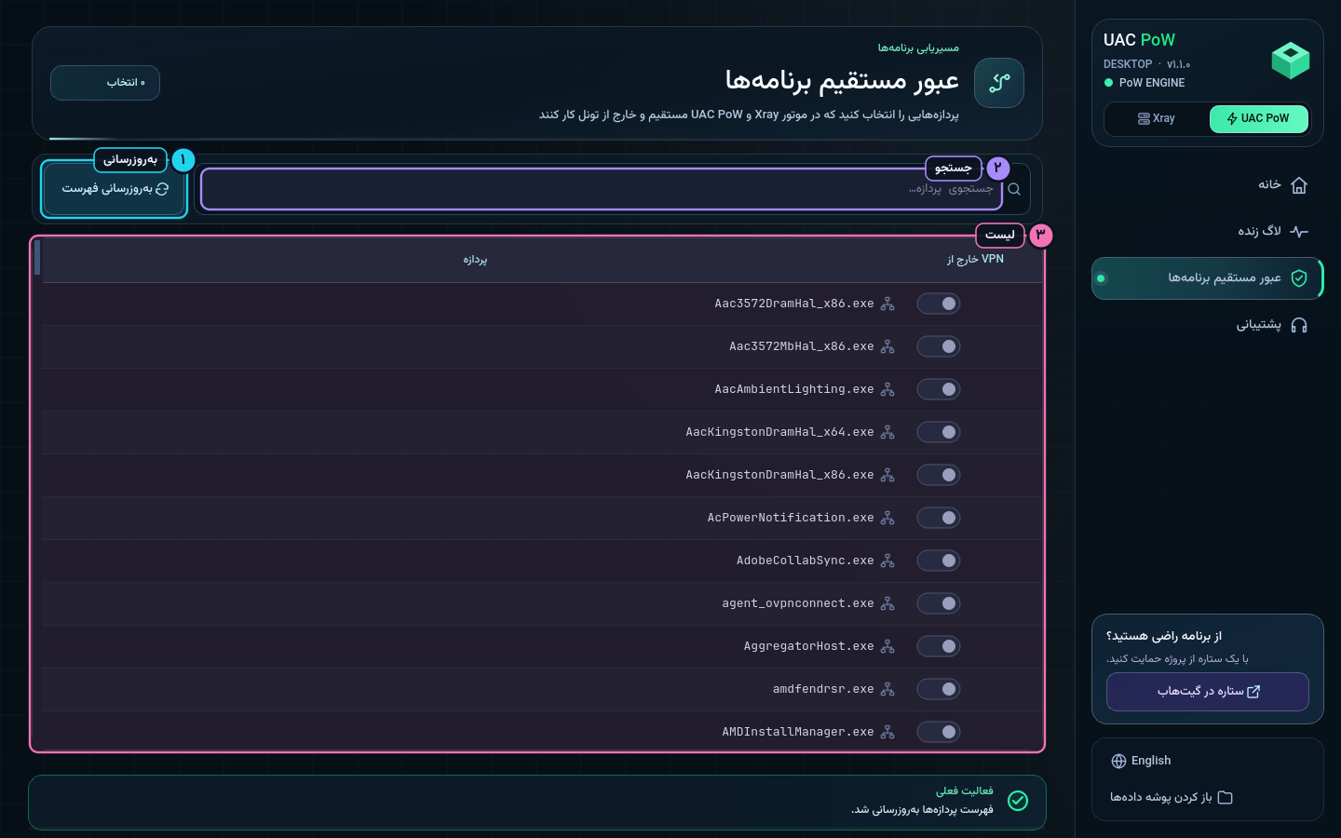The height and width of the screenshot is (838, 1341).
Task: Toggle switch for AggregatorHost.exe
Action: tap(939, 646)
